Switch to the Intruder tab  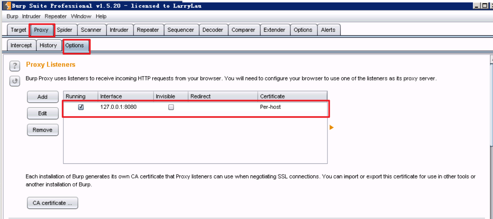[119, 30]
